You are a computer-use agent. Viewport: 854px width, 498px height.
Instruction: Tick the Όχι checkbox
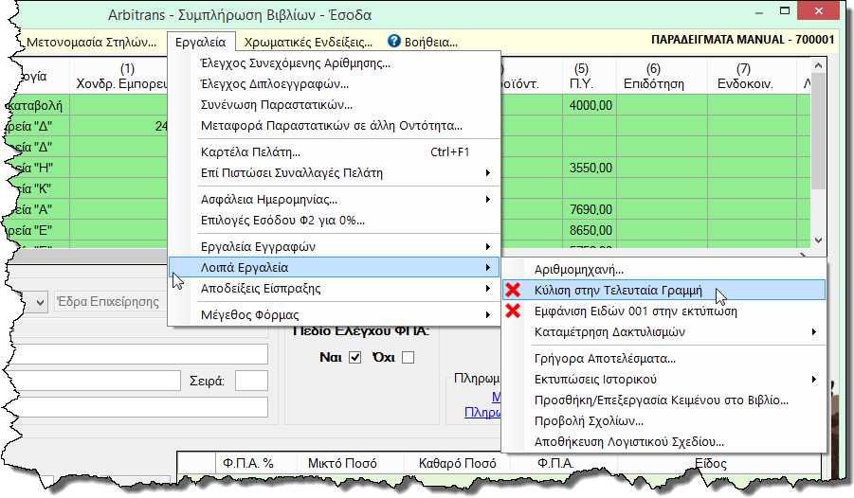[x=408, y=358]
